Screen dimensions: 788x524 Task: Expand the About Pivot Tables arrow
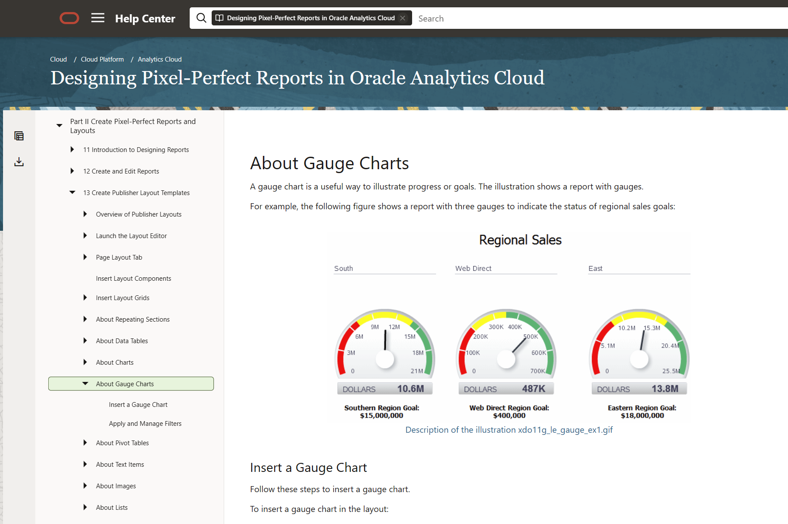[85, 443]
